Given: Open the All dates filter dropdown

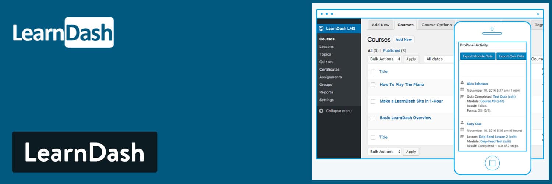Looking at the screenshot, I should point(438,59).
